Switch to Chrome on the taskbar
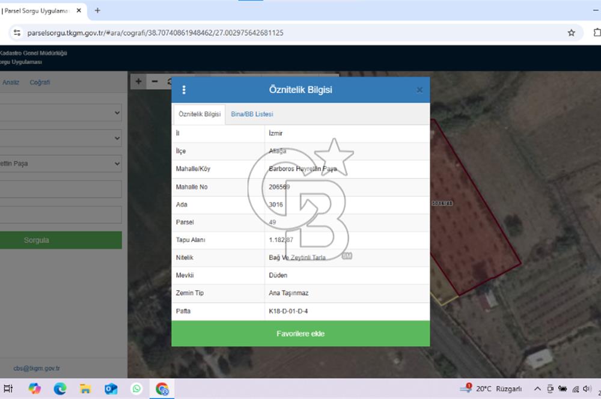Viewport: 601px width, 399px height. coord(162,389)
